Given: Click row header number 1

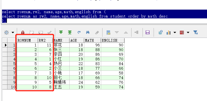Looking at the screenshot, I should coord(12,45).
